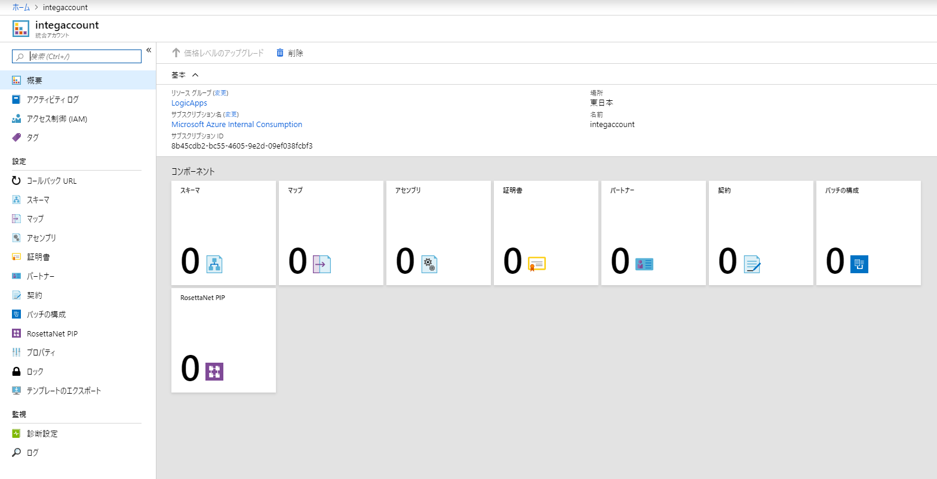Click the agreement icon in 契約 tile
This screenshot has width=937, height=479.
(752, 264)
